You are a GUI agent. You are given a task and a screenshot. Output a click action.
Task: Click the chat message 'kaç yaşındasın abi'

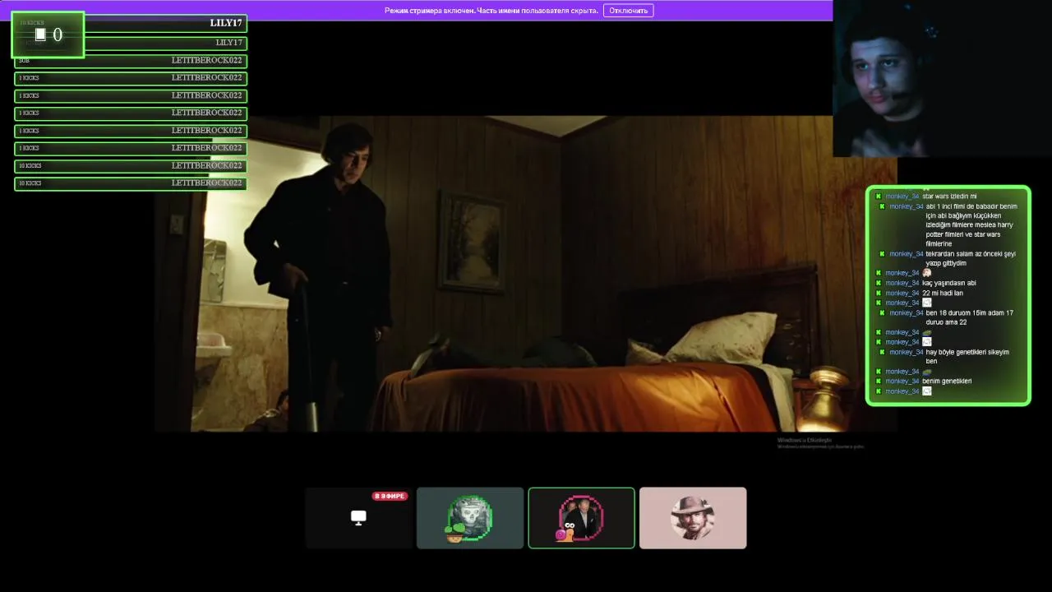[x=948, y=283]
